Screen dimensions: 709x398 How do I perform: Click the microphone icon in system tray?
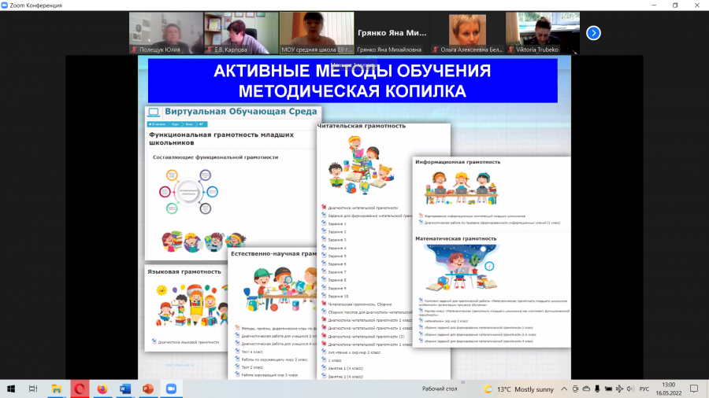[x=597, y=389]
